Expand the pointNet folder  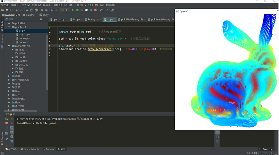pos(9,23)
